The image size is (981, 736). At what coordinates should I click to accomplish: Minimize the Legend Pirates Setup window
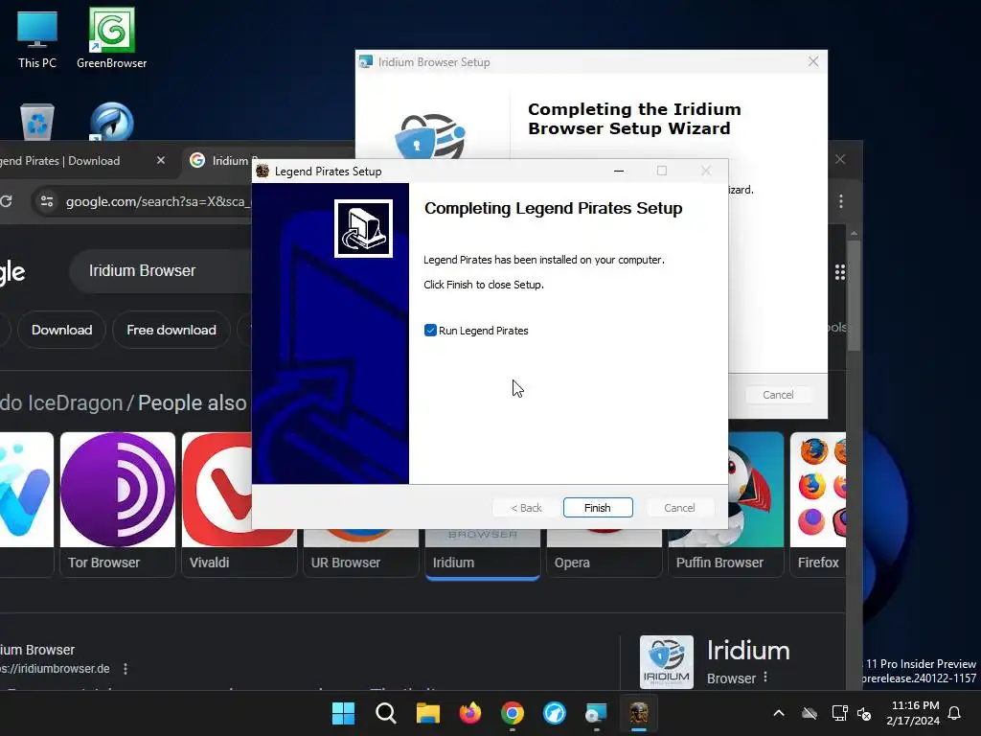click(x=619, y=171)
